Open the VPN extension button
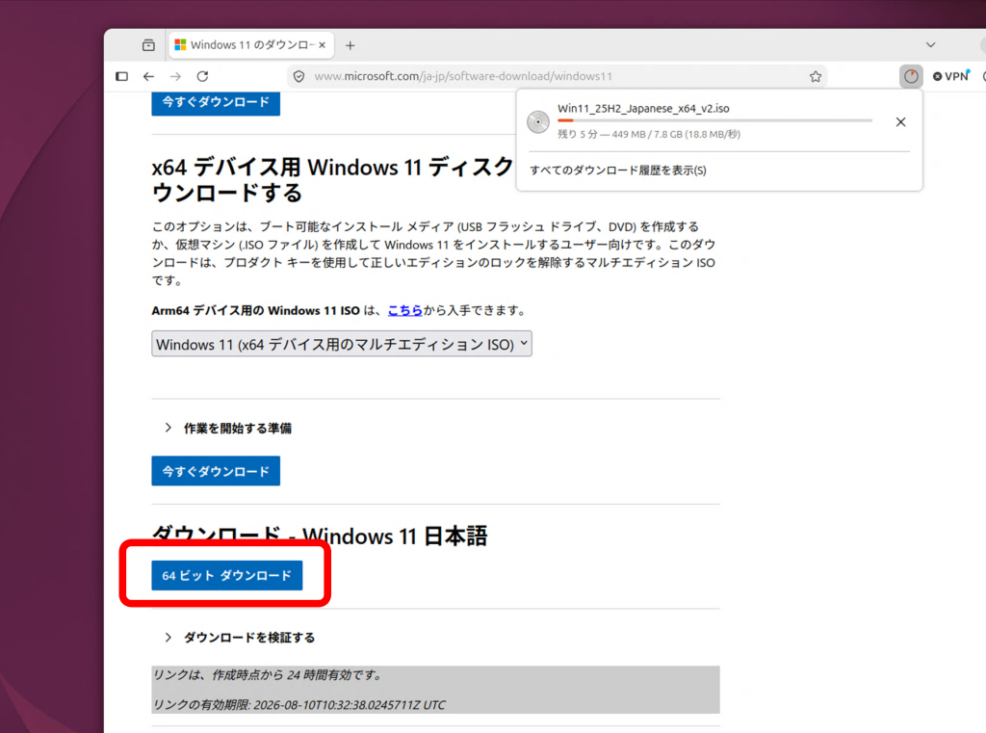The image size is (986, 733). point(951,76)
